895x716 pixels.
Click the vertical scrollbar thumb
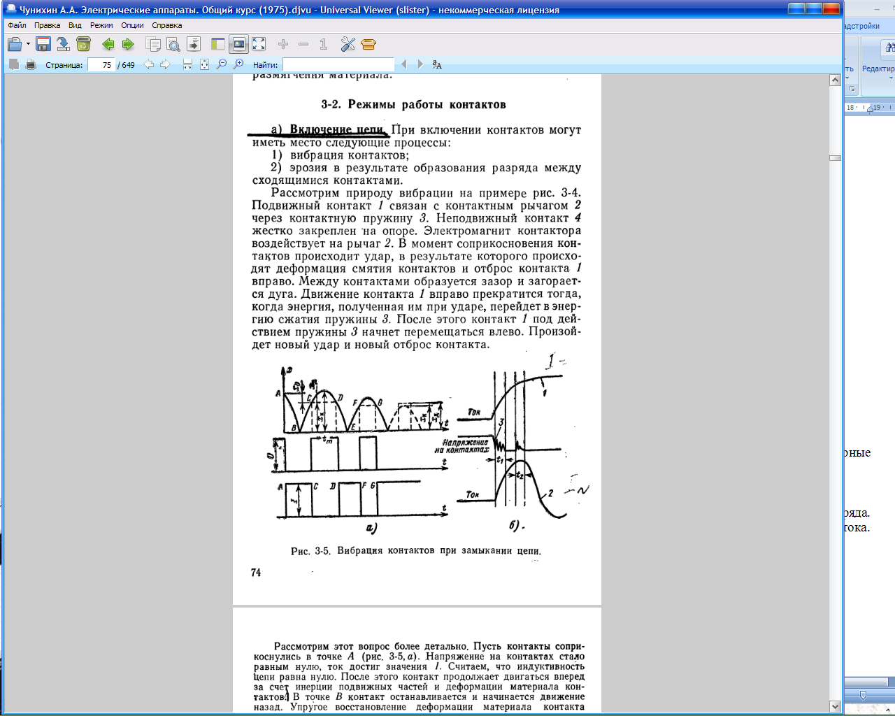click(x=835, y=158)
